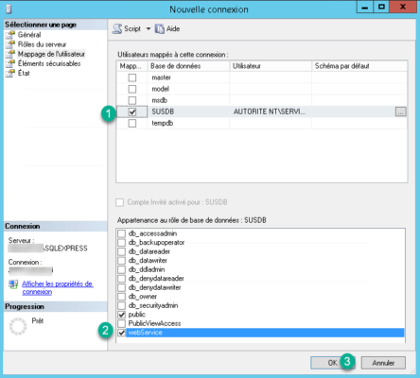The width and height of the screenshot is (420, 378).
Task: Open the État page
Action: [x=24, y=73]
